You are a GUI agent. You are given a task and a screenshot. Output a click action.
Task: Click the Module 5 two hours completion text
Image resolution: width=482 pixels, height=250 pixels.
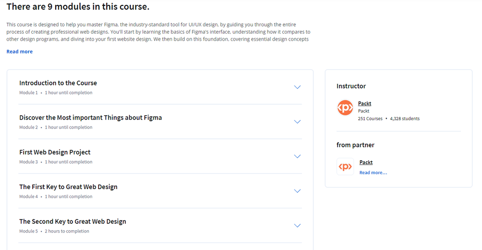67,231
